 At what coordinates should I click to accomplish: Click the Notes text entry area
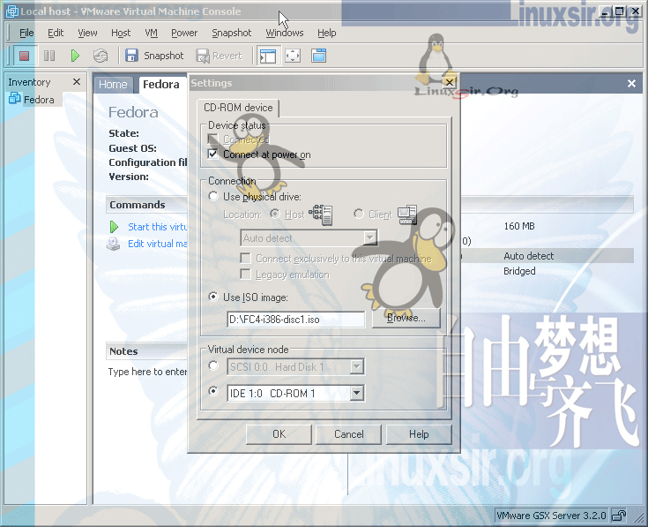coord(147,372)
